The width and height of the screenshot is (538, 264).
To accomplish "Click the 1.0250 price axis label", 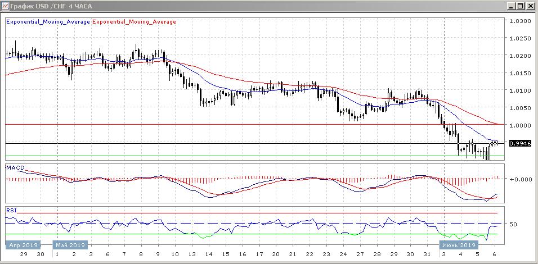I will coord(520,38).
